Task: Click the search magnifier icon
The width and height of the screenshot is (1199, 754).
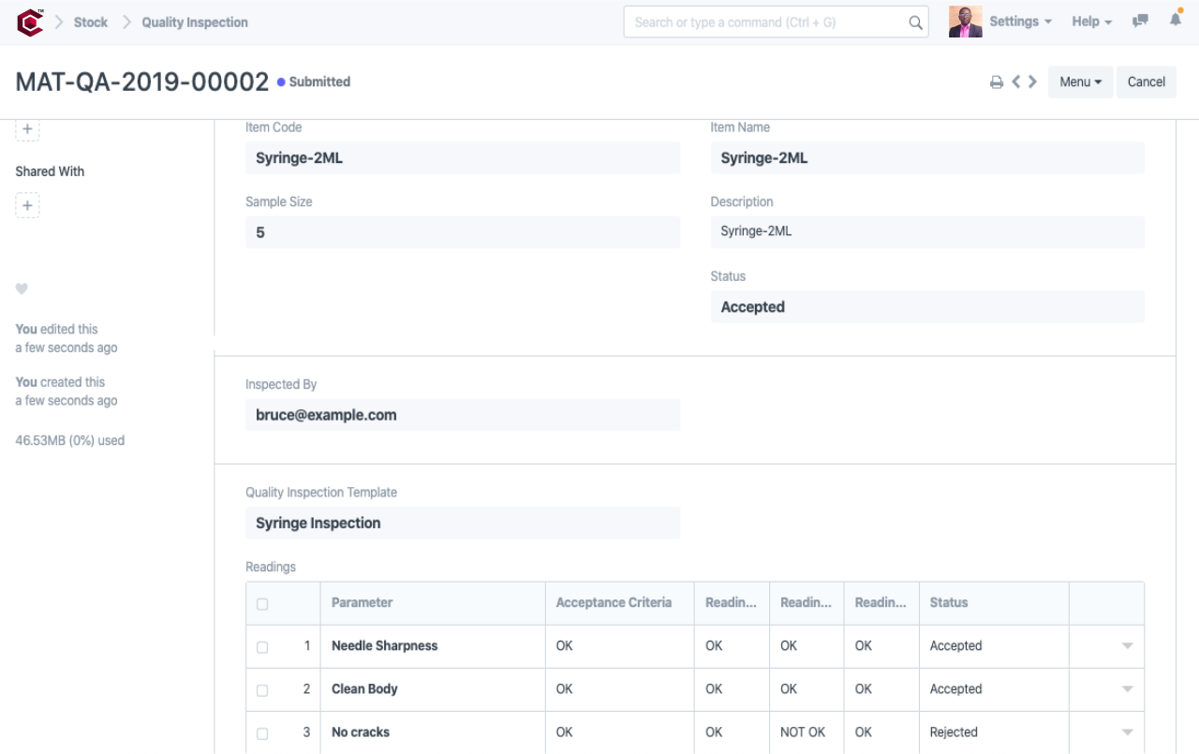Action: pos(915,22)
